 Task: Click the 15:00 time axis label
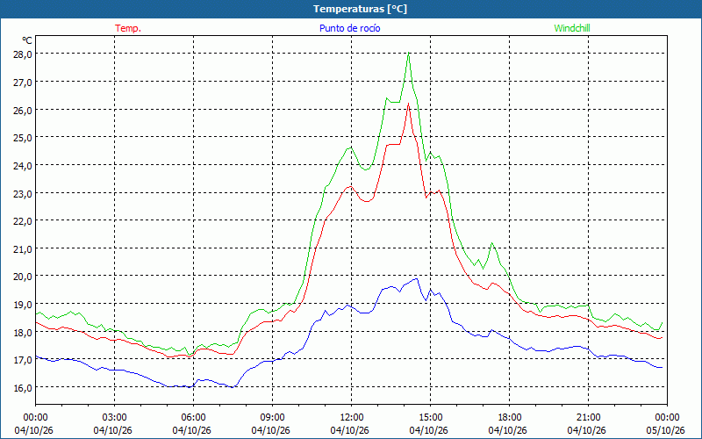[x=430, y=418]
